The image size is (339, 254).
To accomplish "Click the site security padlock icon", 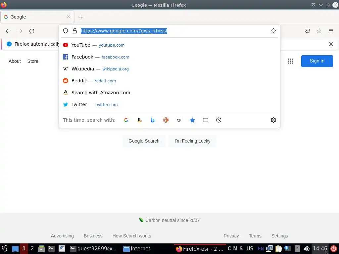I will pyautogui.click(x=75, y=31).
